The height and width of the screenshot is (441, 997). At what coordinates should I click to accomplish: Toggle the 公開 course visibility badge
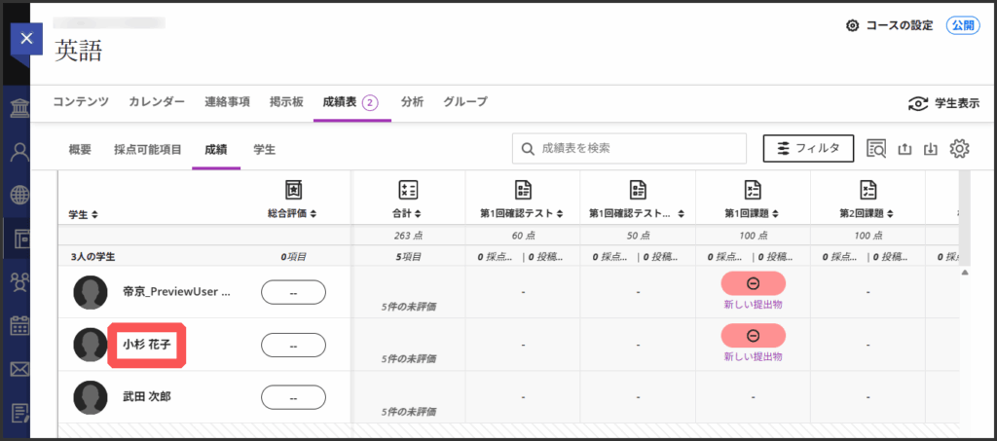point(963,25)
